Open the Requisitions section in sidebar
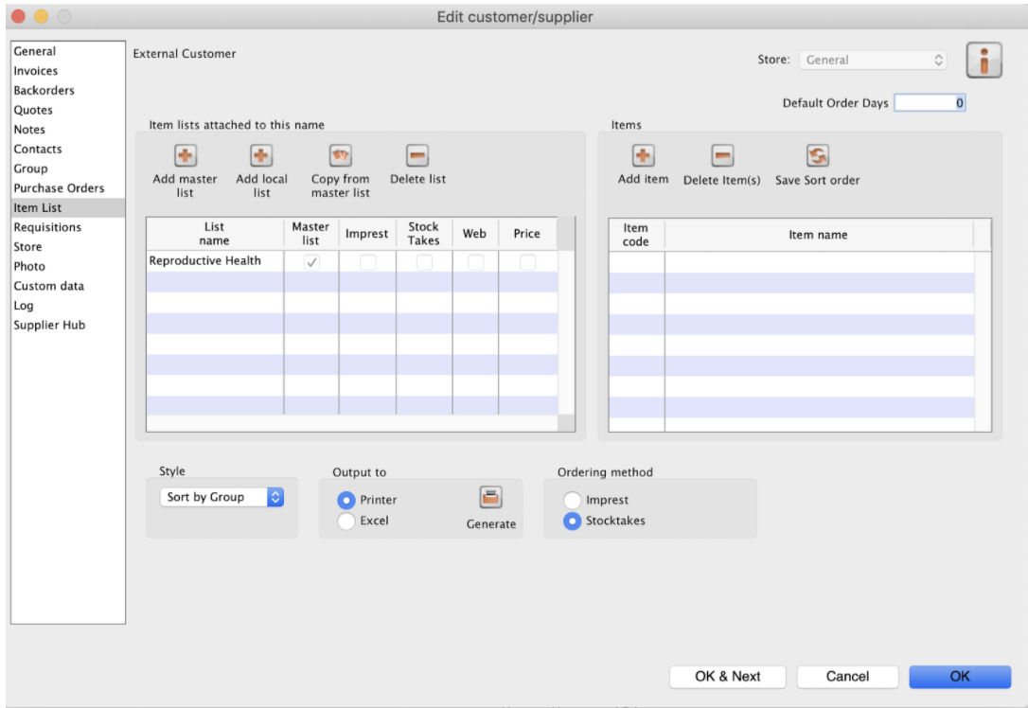 [x=47, y=227]
